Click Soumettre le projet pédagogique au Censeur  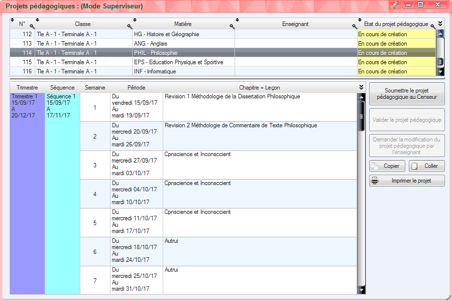(x=407, y=94)
